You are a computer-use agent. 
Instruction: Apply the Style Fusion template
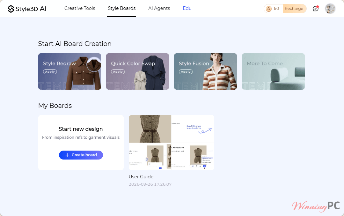click(186, 72)
